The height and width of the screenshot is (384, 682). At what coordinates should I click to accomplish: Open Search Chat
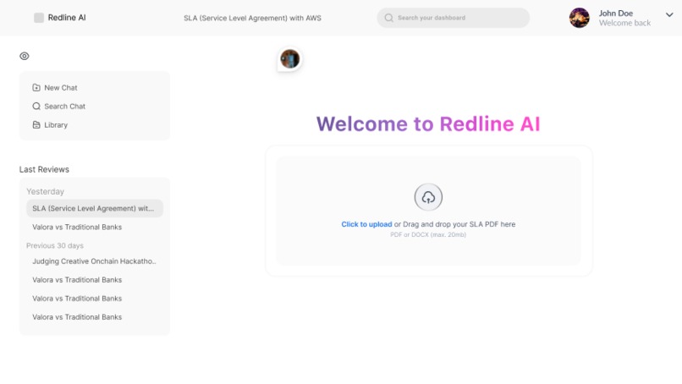(58, 106)
